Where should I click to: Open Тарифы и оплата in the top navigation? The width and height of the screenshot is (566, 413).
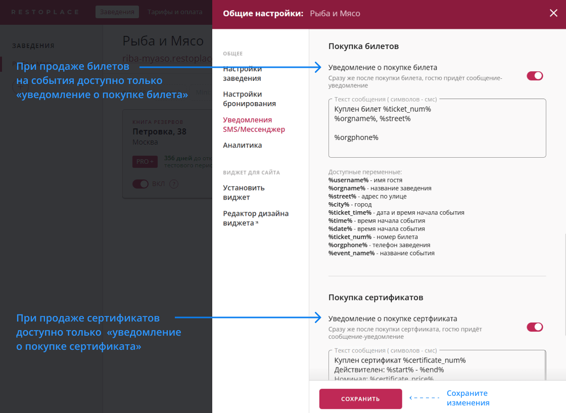pos(175,11)
